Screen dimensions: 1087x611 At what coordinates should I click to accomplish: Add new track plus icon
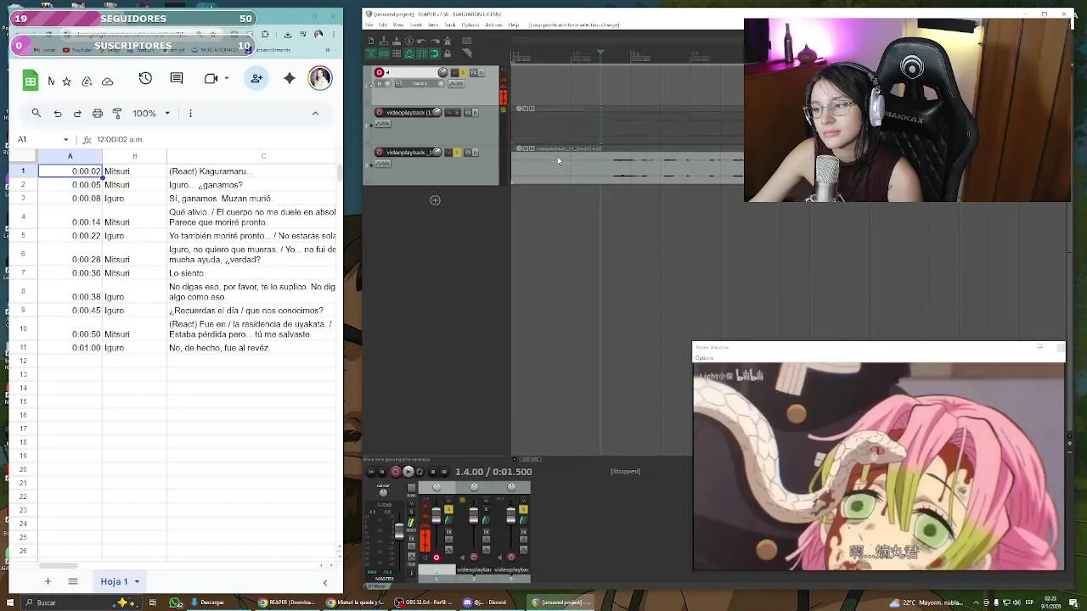pos(435,200)
